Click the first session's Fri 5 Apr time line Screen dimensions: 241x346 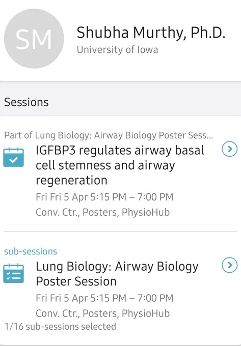[104, 197]
